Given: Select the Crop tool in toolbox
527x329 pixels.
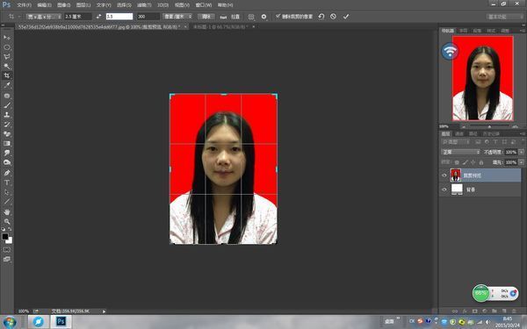Looking at the screenshot, I should [x=7, y=75].
